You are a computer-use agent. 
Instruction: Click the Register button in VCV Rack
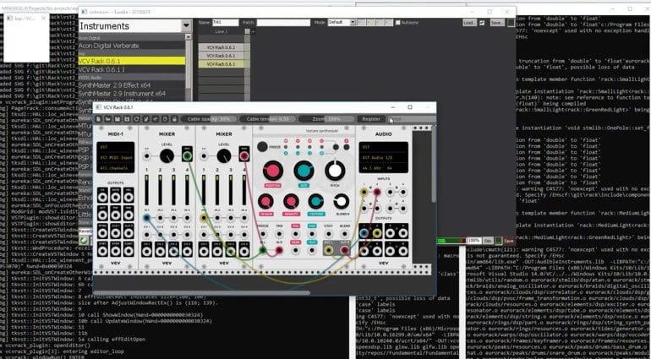371,119
